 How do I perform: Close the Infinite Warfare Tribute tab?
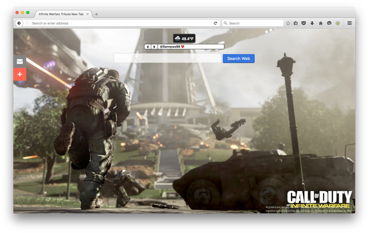point(88,14)
